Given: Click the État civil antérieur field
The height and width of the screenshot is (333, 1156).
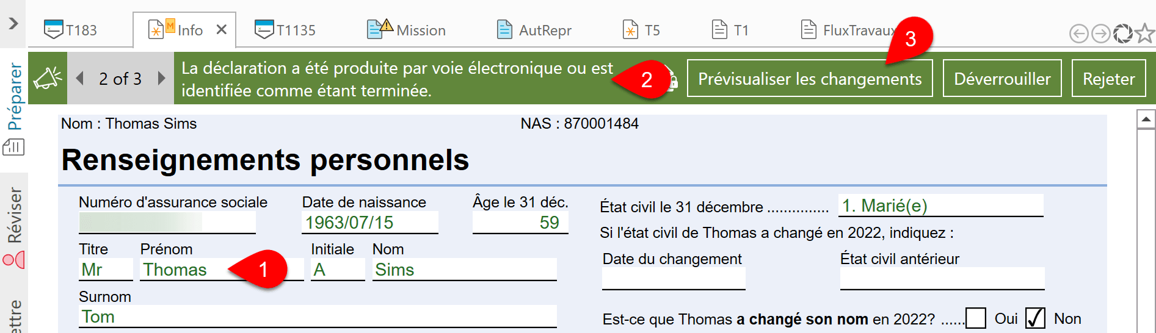Looking at the screenshot, I should (942, 279).
